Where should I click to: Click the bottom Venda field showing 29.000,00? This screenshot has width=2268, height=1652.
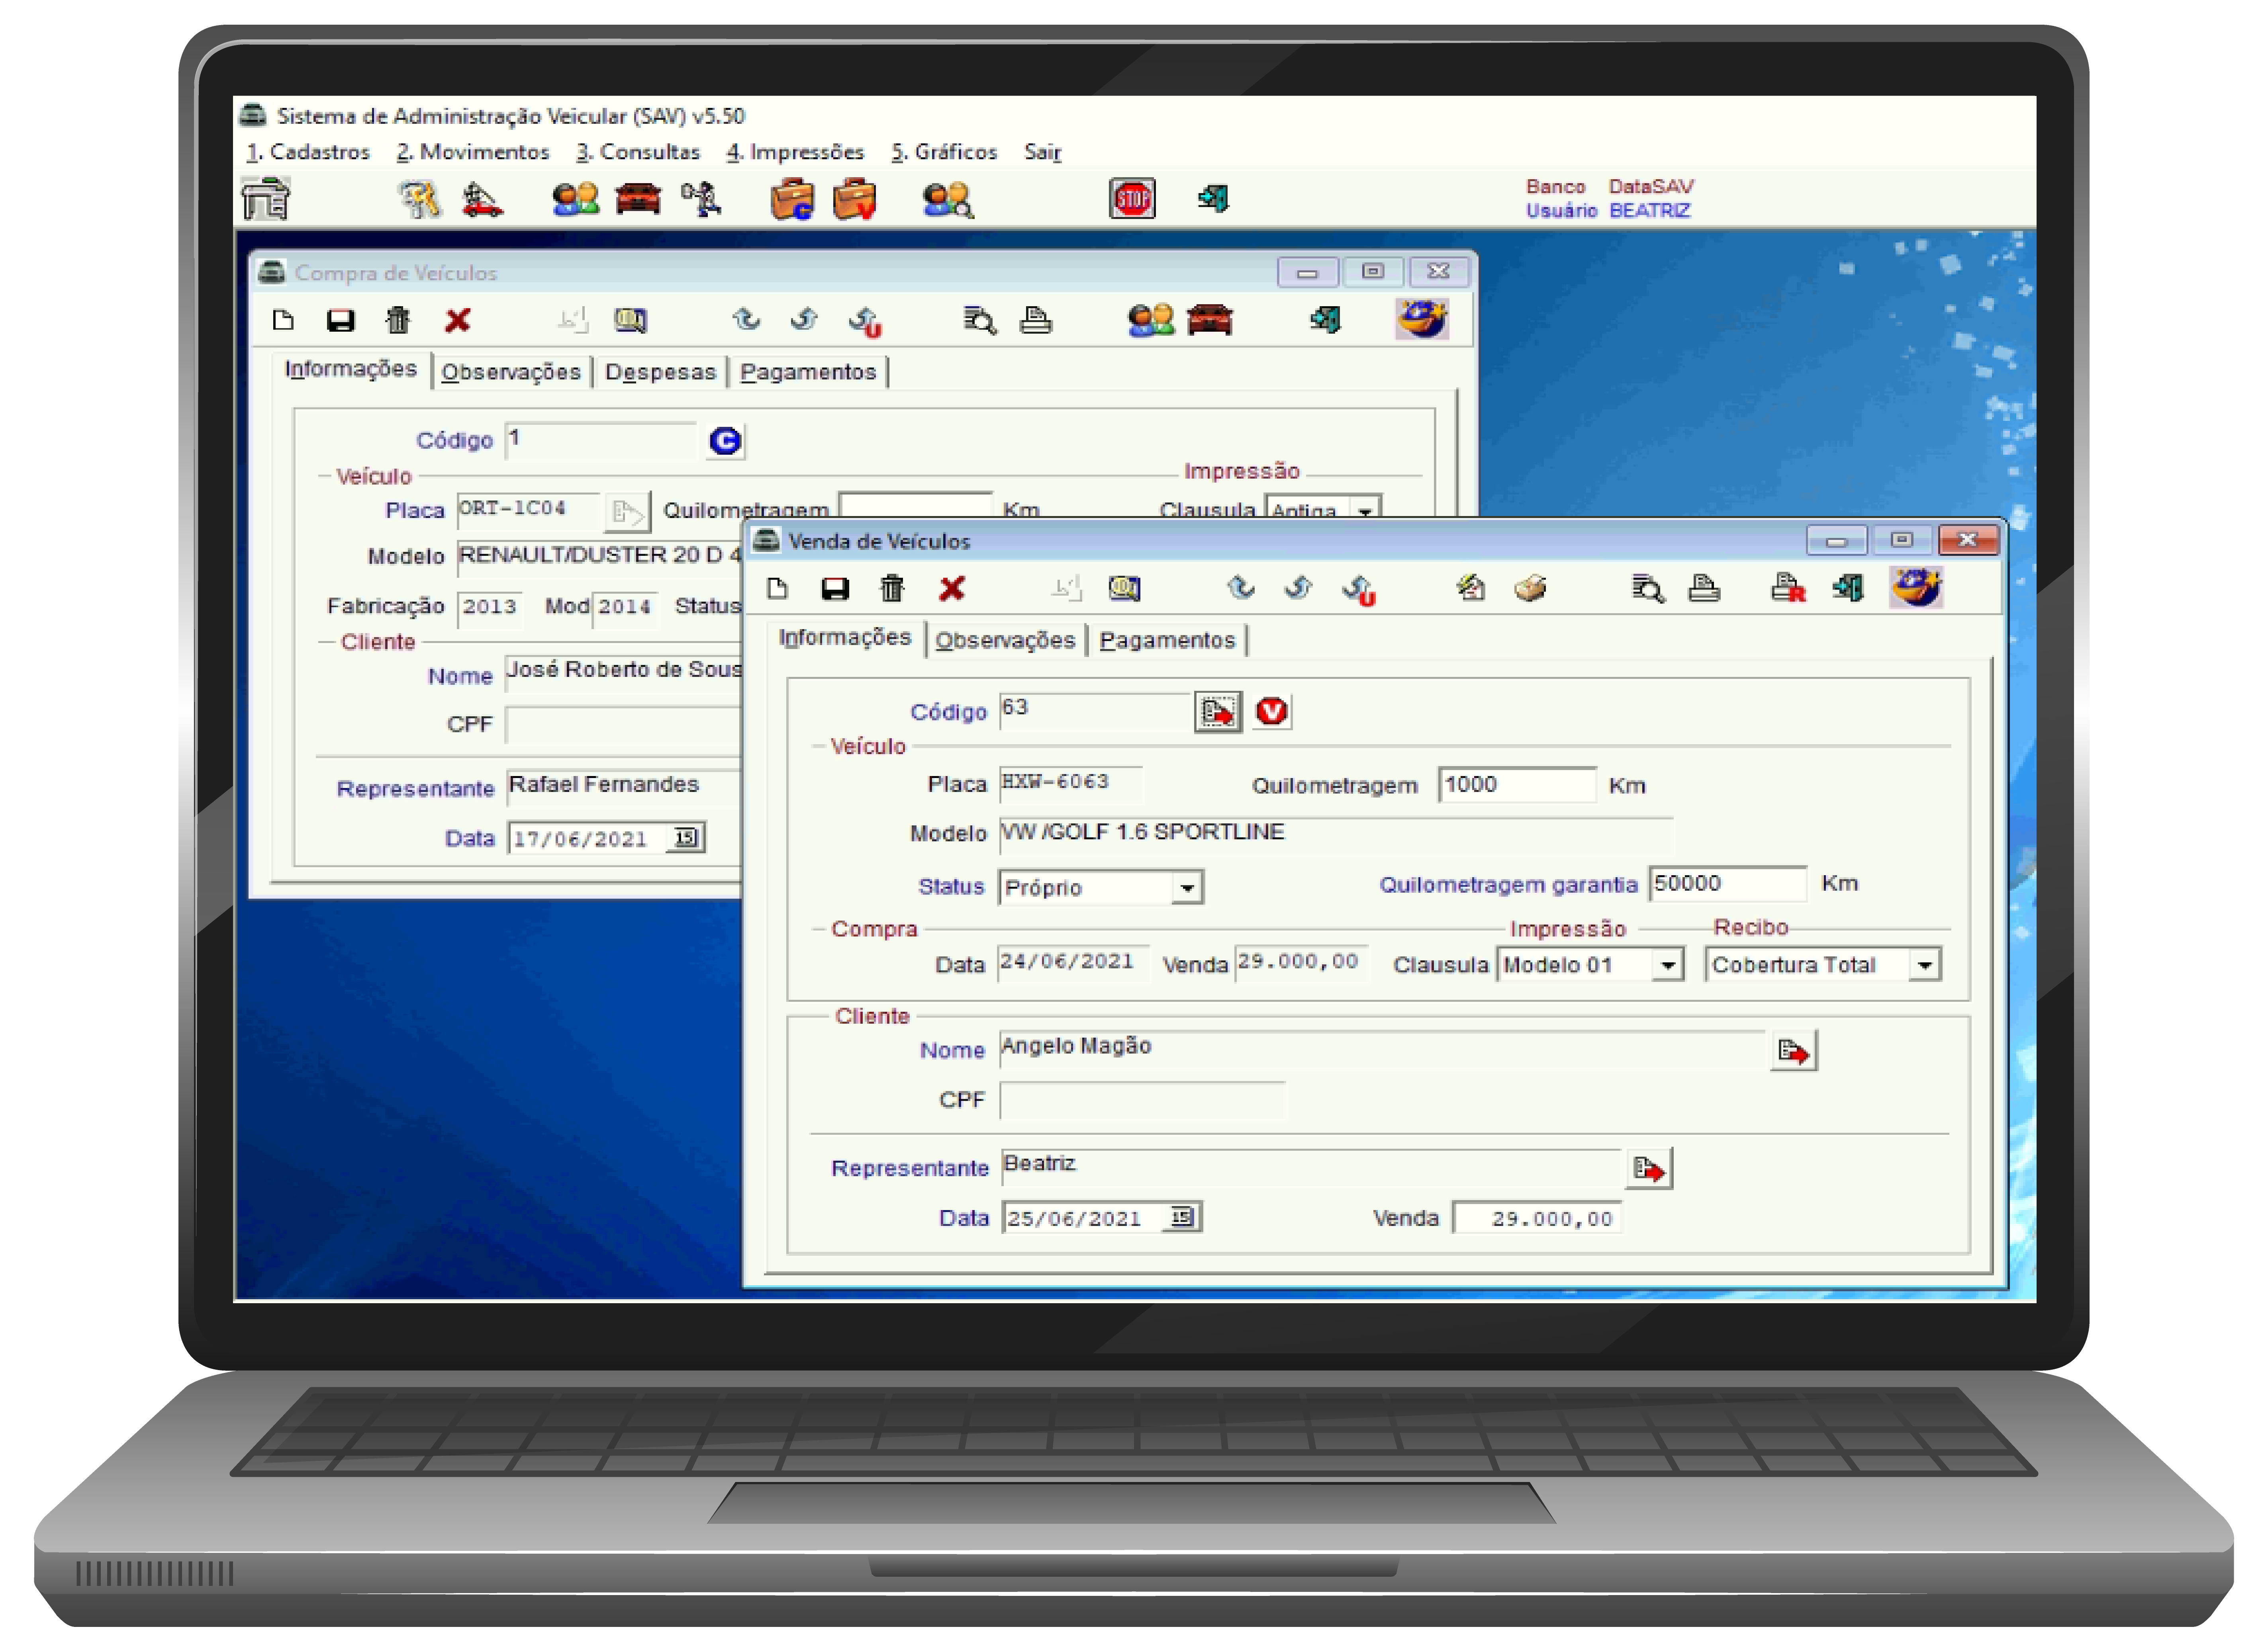(x=1537, y=1218)
